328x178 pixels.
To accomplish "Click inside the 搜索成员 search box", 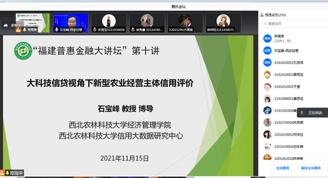I will click(295, 24).
